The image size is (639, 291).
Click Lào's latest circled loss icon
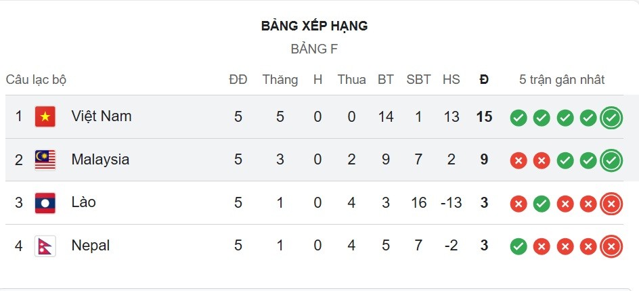pos(611,204)
